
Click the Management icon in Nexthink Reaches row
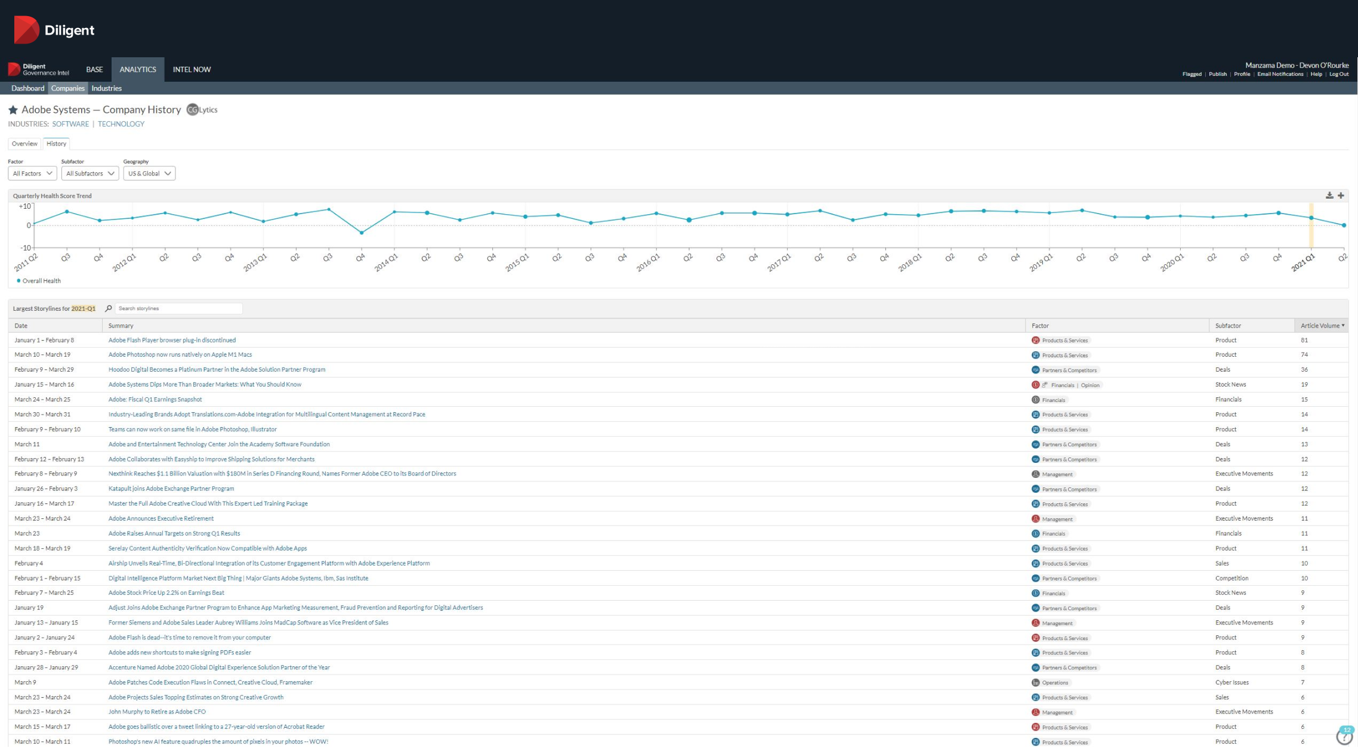click(1036, 474)
